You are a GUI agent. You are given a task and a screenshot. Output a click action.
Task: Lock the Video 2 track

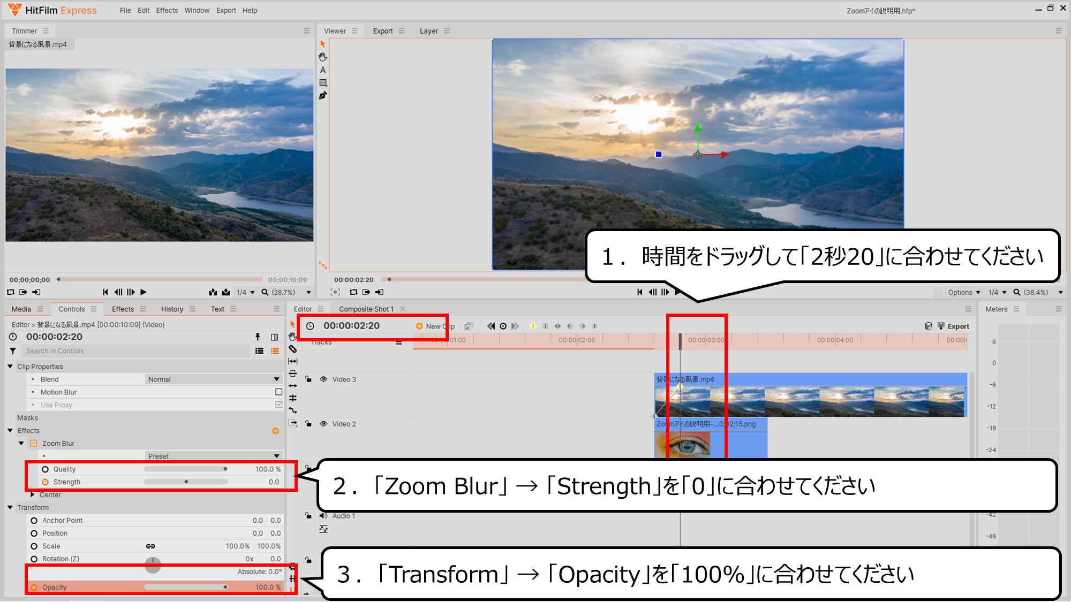pyautogui.click(x=308, y=423)
